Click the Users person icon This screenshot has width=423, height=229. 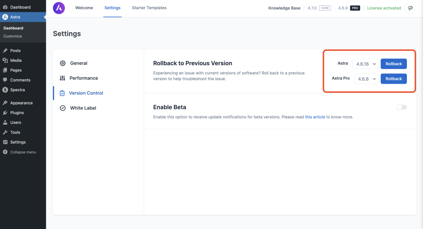point(5,122)
